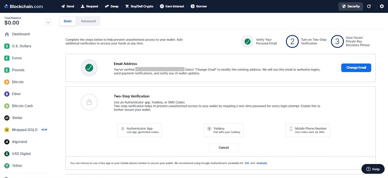
Task: Click the refresh icon in header
Action: 369,6
